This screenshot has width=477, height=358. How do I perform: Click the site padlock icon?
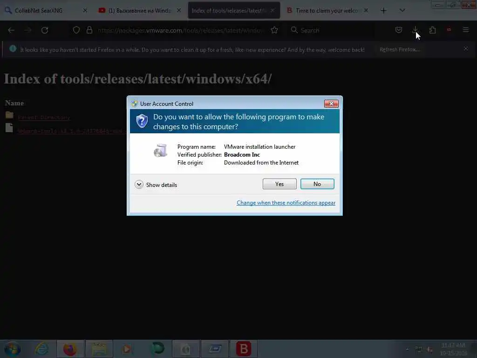89,30
